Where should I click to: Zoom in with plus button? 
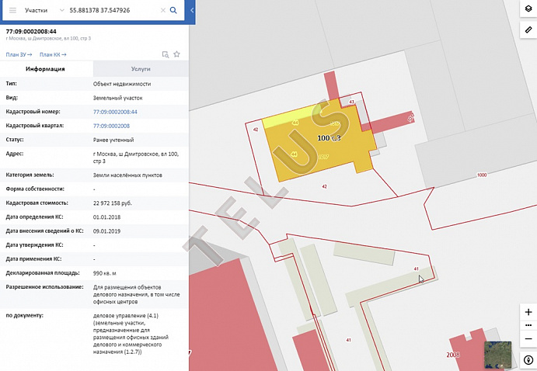pos(528,312)
